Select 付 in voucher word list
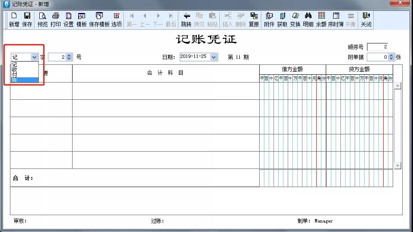The height and width of the screenshot is (232, 413). (25, 75)
